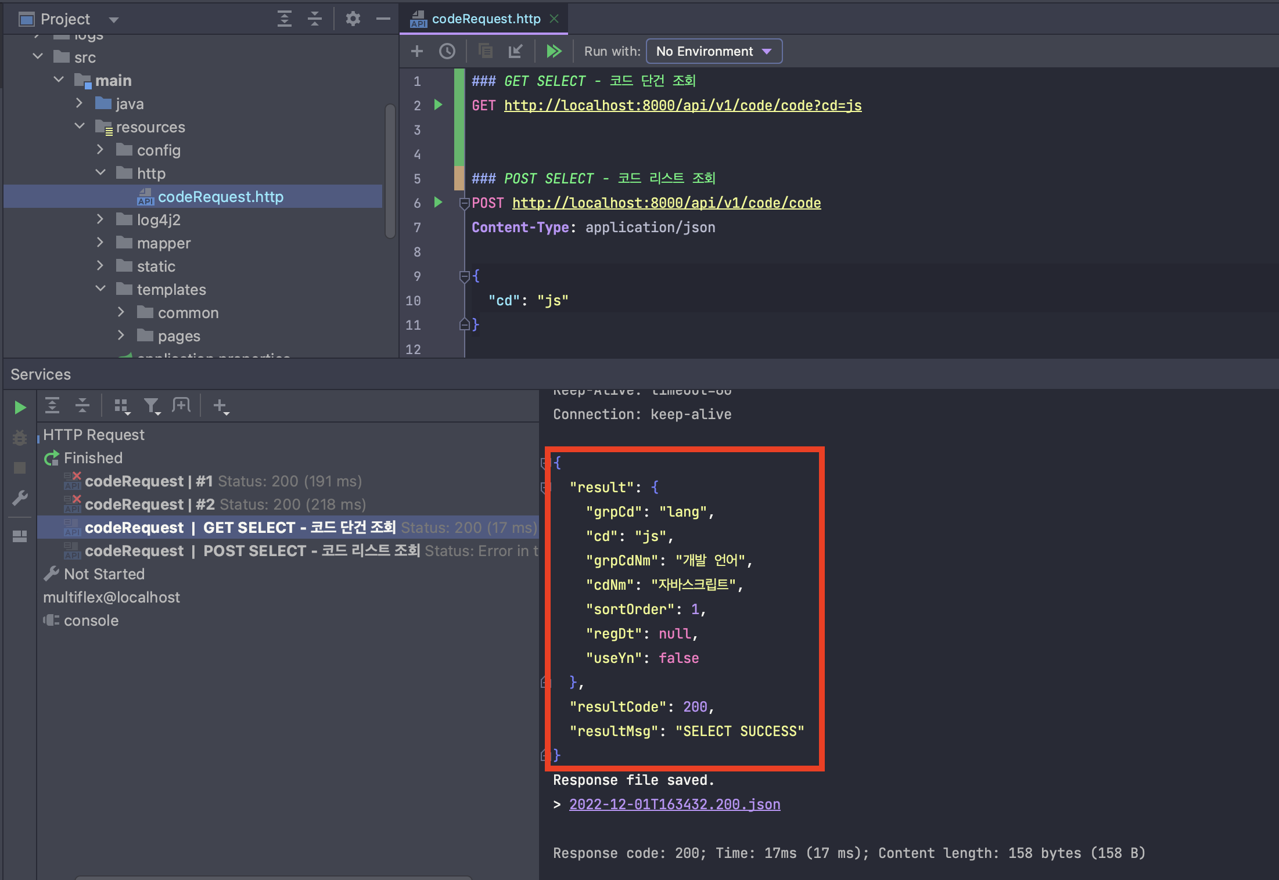Select codeRequest.http in project tree
The height and width of the screenshot is (880, 1279).
(220, 197)
